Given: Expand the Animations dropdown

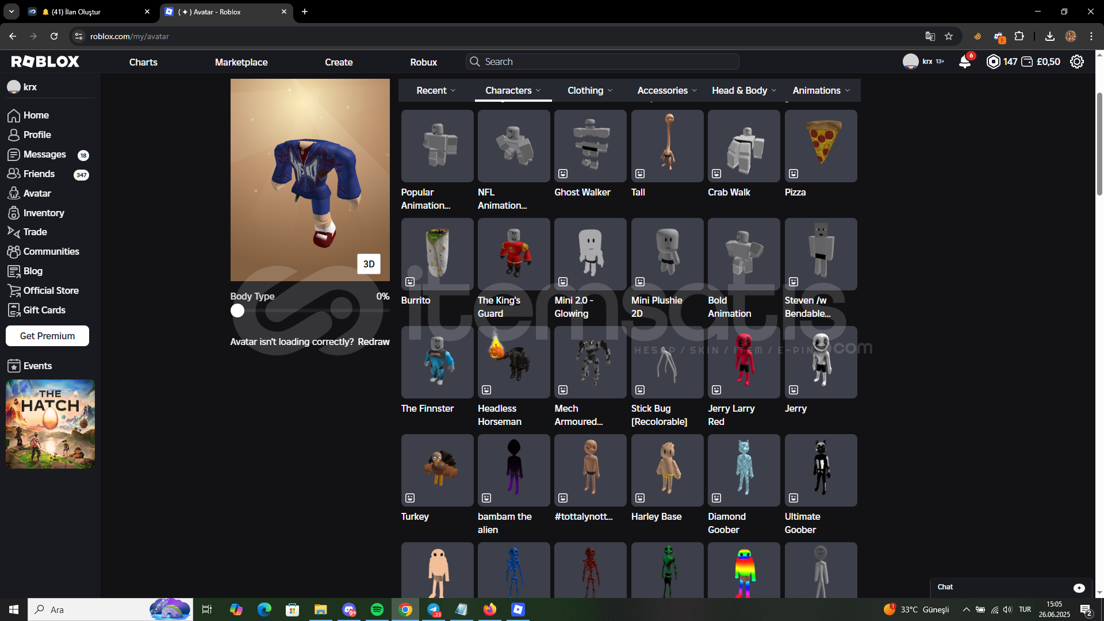Looking at the screenshot, I should coord(821,90).
